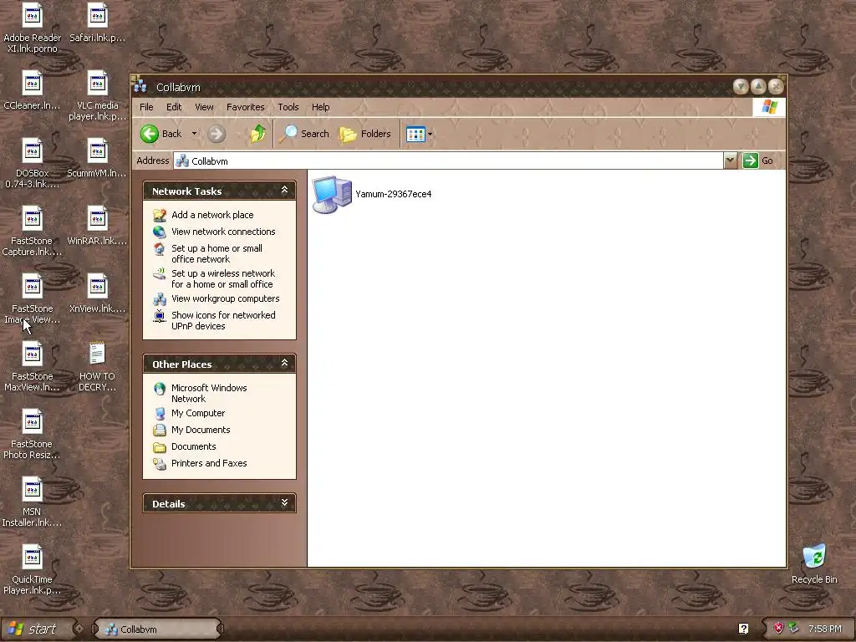Select QuickTime Player desktop icon
Image resolution: width=856 pixels, height=642 pixels.
click(33, 570)
